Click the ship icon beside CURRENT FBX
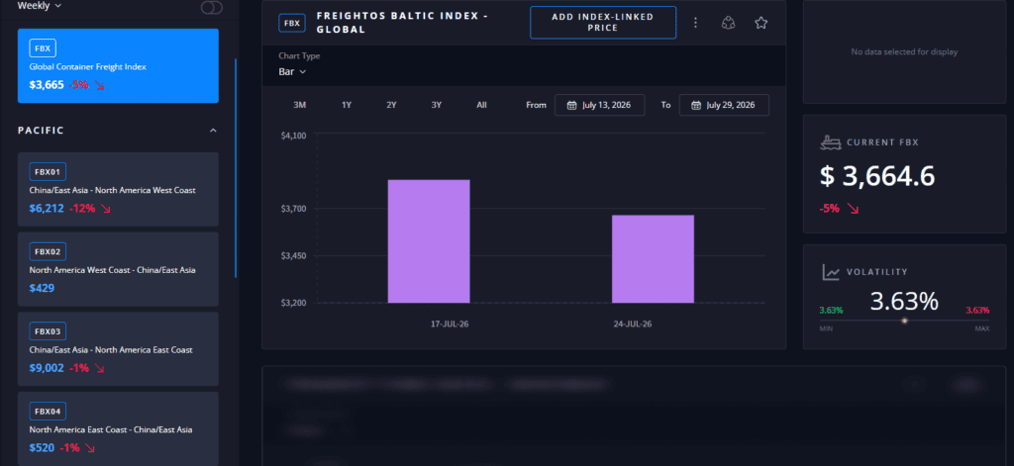 831,142
